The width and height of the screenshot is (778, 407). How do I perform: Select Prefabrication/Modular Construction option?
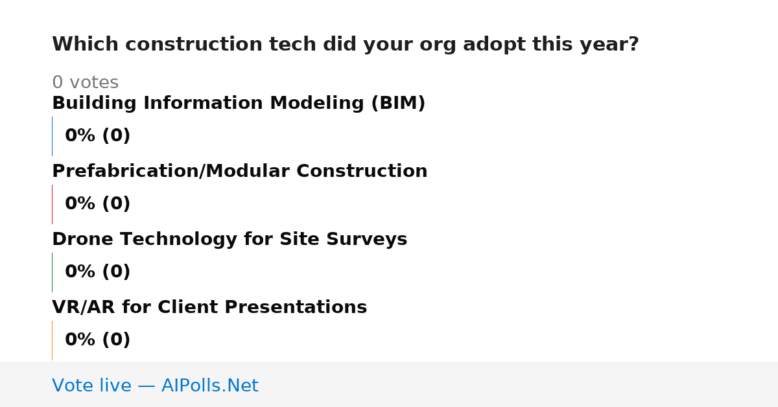pos(240,172)
